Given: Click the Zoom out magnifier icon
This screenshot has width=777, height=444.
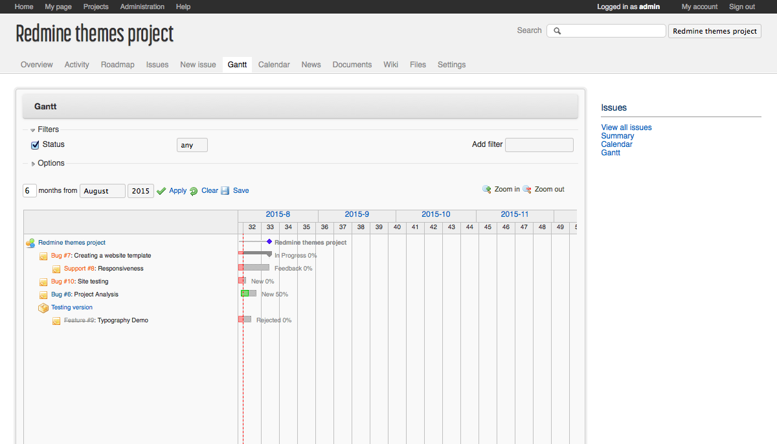Looking at the screenshot, I should coord(527,190).
